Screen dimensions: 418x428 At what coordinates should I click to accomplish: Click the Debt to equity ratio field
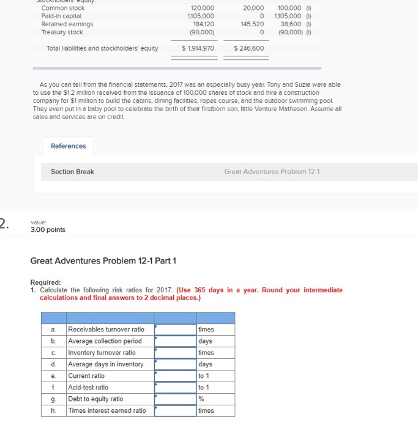(175, 399)
